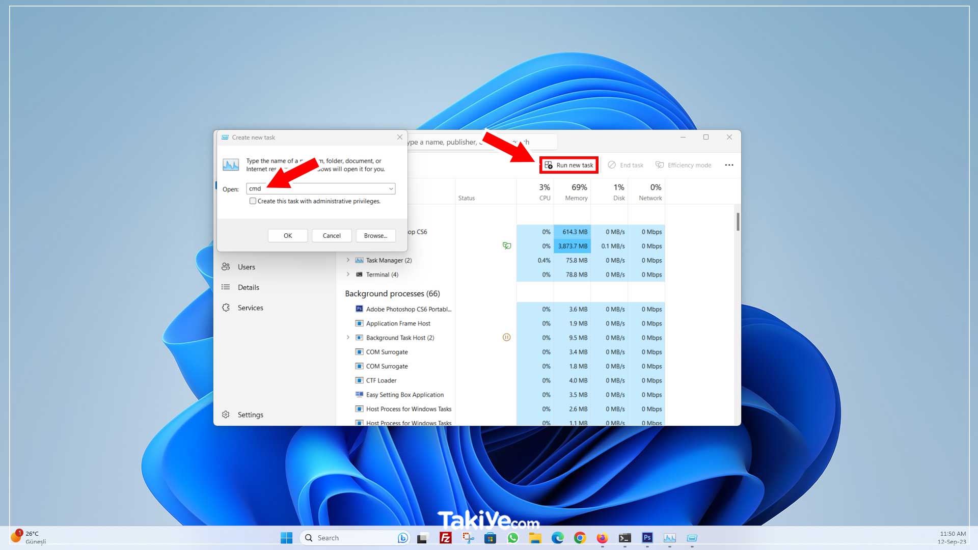The width and height of the screenshot is (978, 550).
Task: Click the Efficiency mode toolbar button
Action: (x=684, y=165)
